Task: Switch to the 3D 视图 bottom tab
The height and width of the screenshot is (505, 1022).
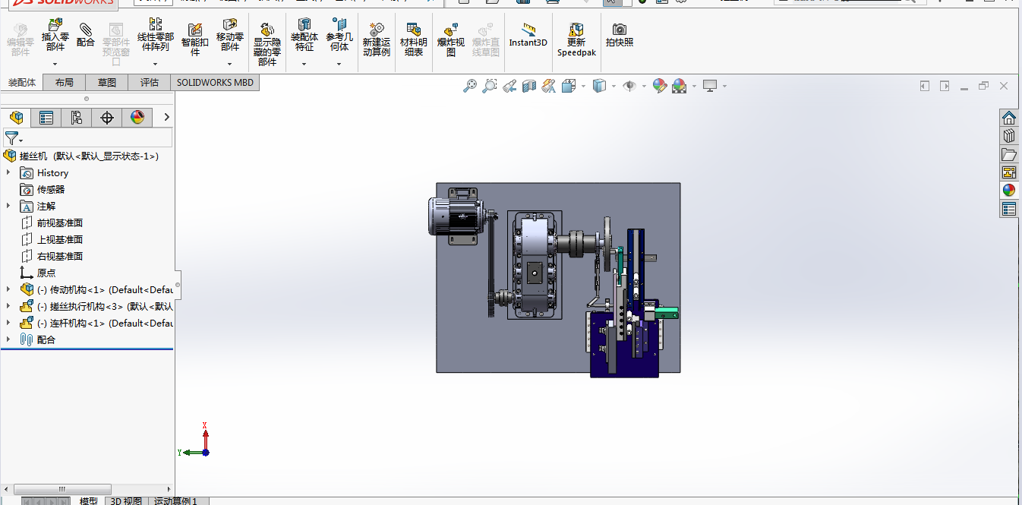Action: tap(126, 500)
